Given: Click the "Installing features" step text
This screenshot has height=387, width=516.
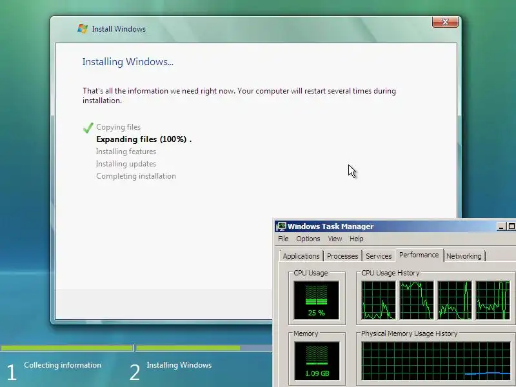Looking at the screenshot, I should click(126, 152).
